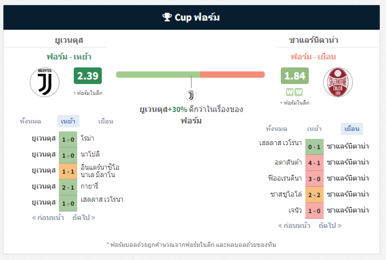Image resolution: width=386 pixels, height=260 pixels.
Task: Select the ทั้งหมด tab under Salernitana
Action: pyautogui.click(x=277, y=129)
